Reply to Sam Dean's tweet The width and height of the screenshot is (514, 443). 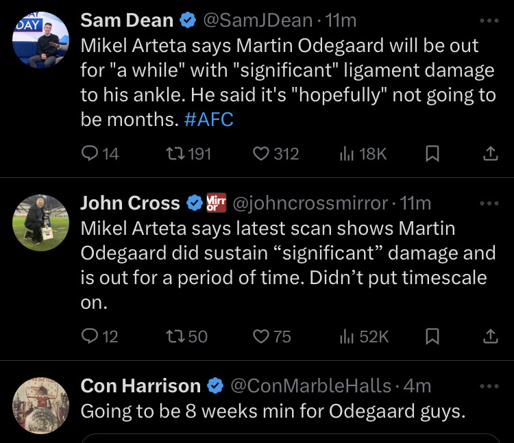click(x=90, y=154)
